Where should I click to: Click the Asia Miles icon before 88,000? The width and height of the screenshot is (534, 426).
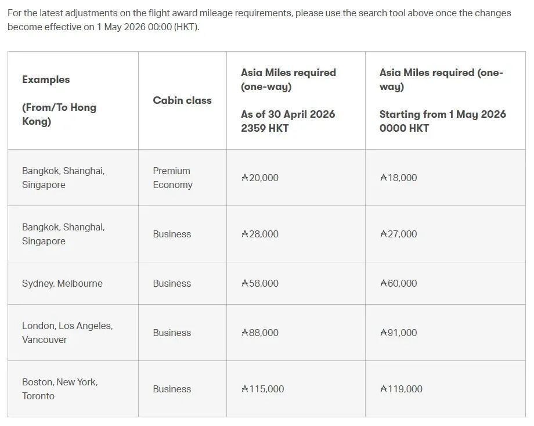(x=244, y=333)
